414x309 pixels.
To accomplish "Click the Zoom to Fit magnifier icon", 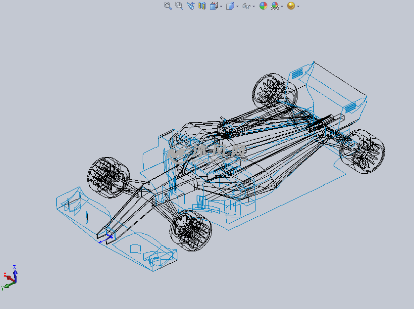I will (168, 6).
